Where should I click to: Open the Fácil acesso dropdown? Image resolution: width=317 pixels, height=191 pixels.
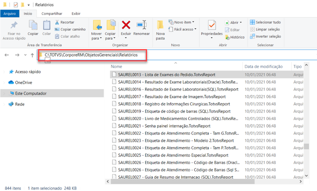[x=183, y=29]
